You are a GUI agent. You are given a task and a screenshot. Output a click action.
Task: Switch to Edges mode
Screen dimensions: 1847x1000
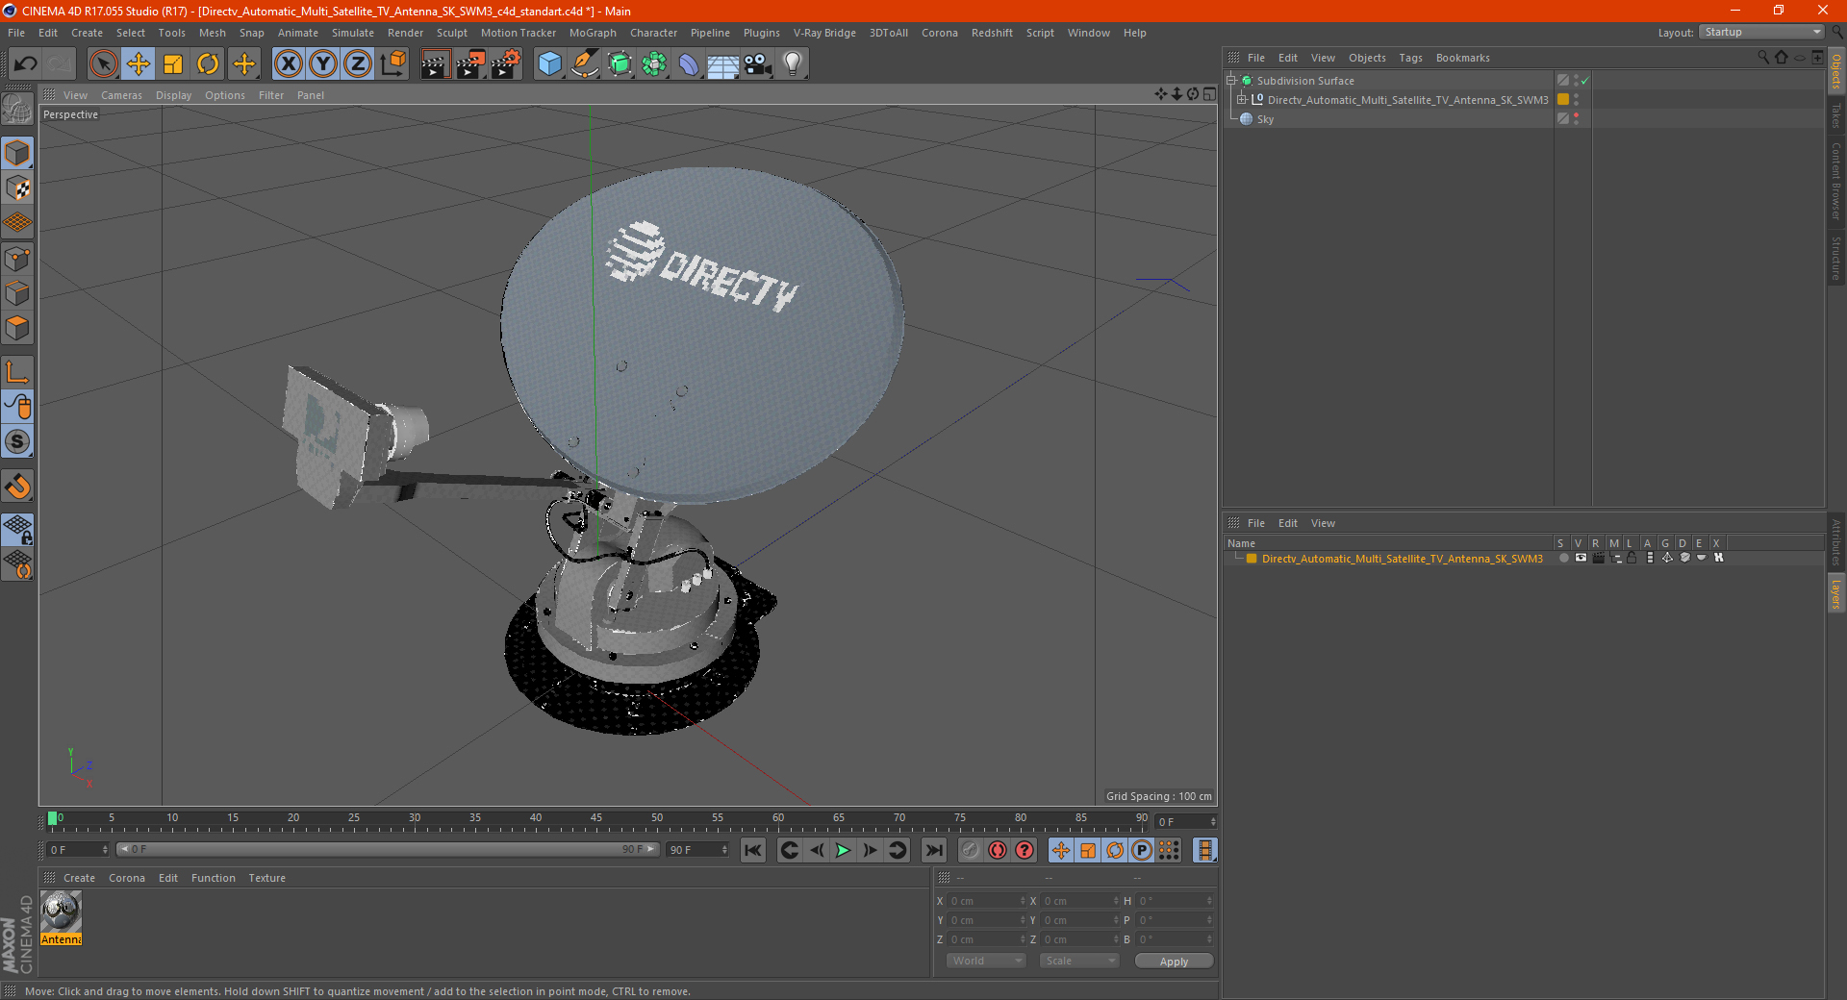point(17,293)
